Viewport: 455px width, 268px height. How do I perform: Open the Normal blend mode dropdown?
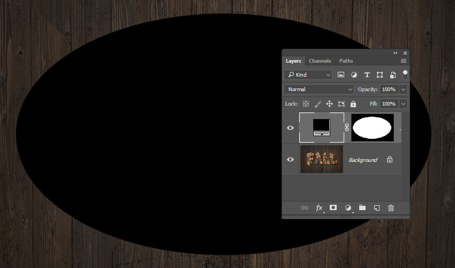[x=319, y=89]
